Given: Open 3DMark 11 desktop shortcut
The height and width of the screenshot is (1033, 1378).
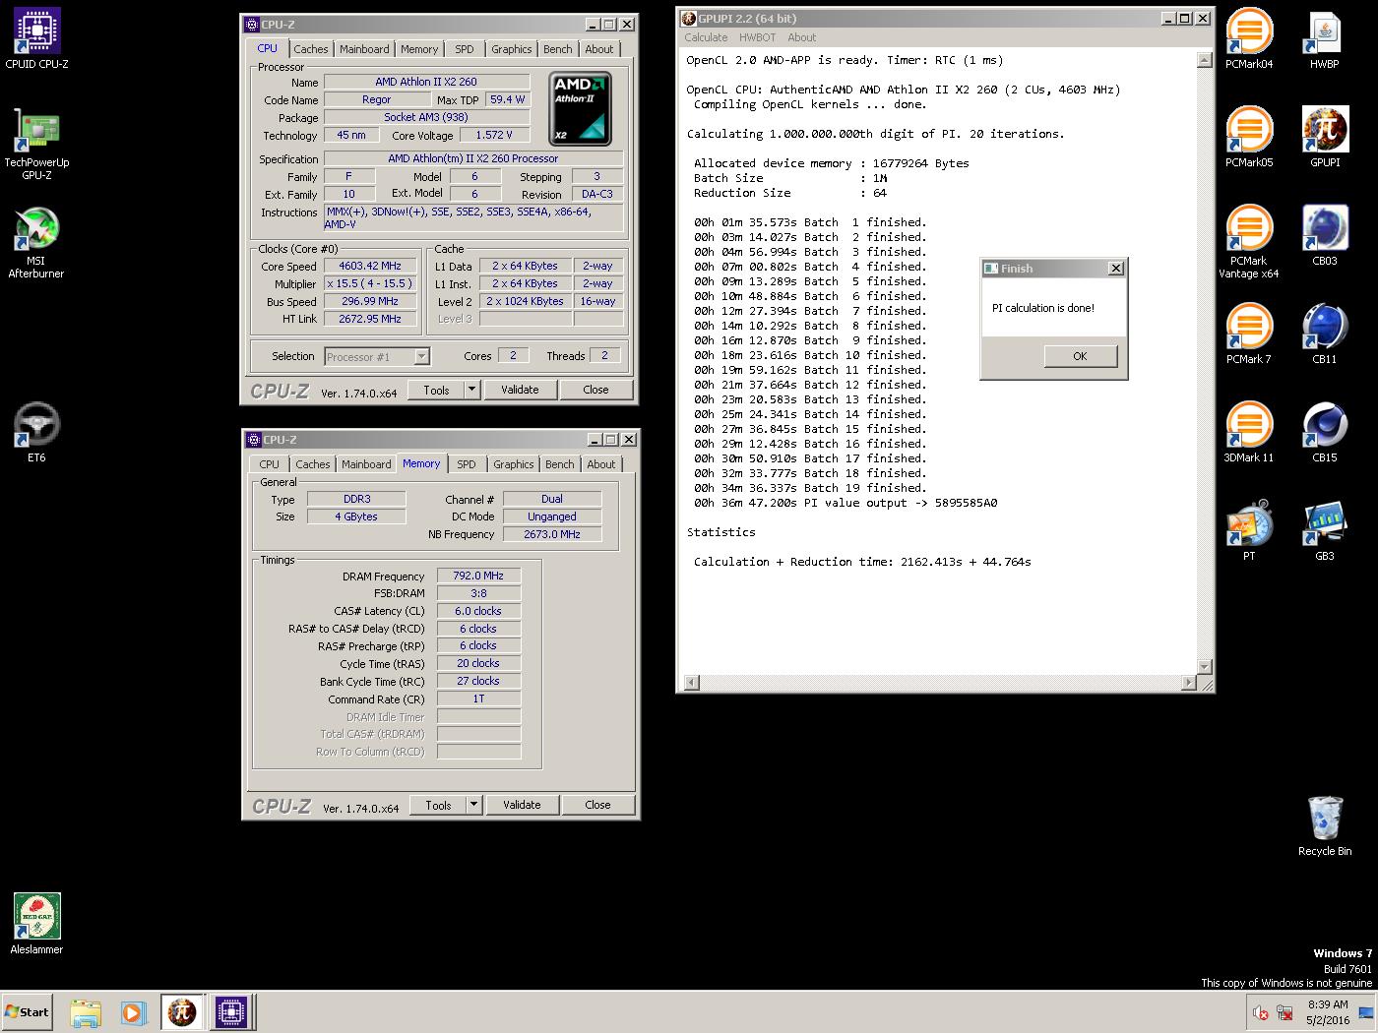Looking at the screenshot, I should (x=1249, y=433).
